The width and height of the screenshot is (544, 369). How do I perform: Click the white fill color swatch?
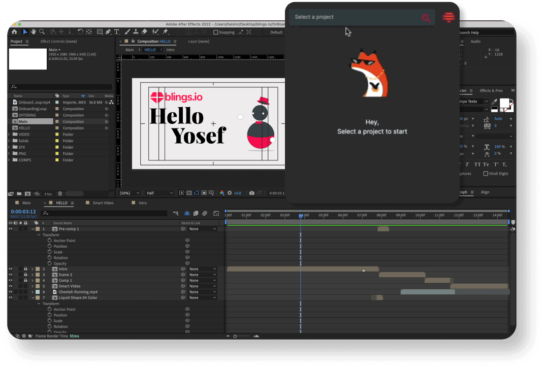(x=504, y=103)
